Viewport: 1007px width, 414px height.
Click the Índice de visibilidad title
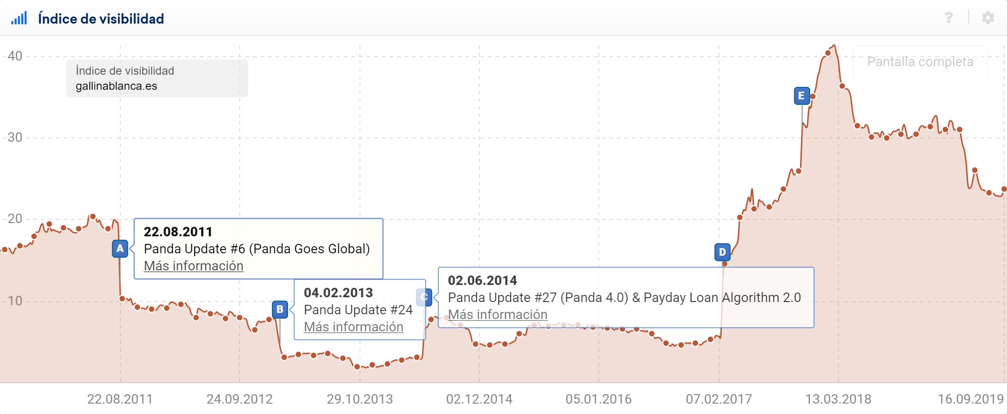click(101, 19)
